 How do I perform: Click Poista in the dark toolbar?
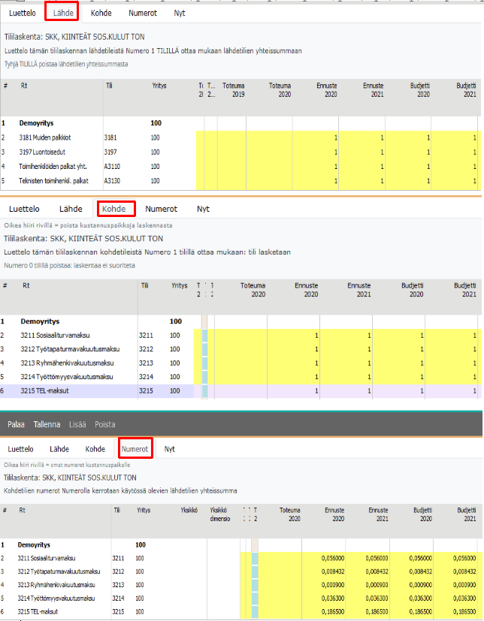pyautogui.click(x=105, y=424)
